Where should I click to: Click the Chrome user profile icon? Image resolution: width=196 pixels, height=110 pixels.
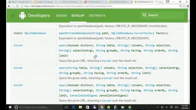tap(168, 2)
